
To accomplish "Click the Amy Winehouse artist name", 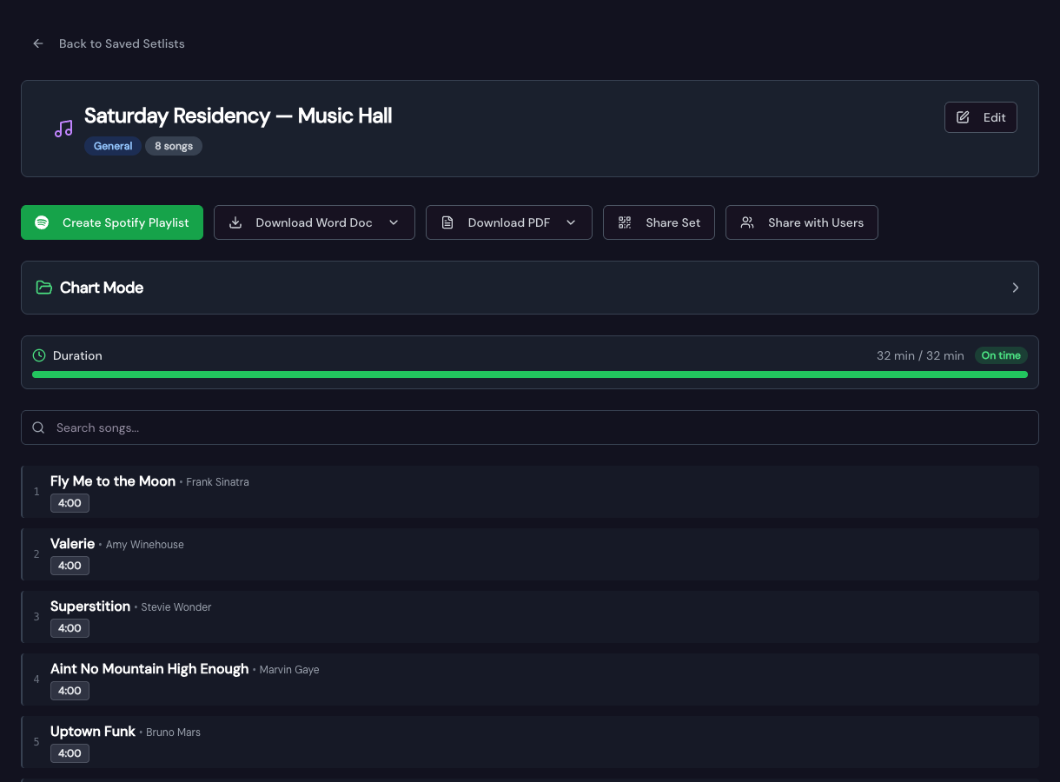I will [145, 545].
